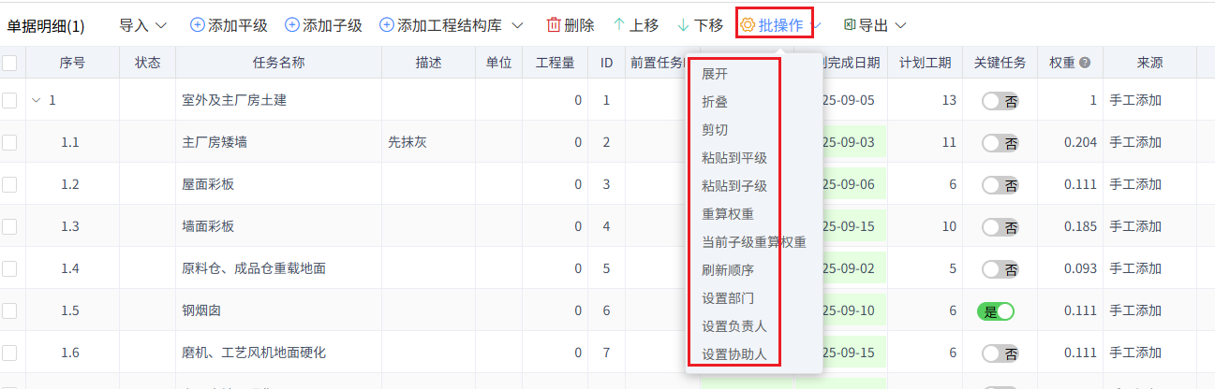Turn off 关键任务 switch for 钢烟囱
This screenshot has width=1215, height=389.
(x=996, y=310)
